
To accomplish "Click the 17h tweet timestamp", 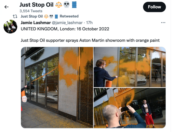I will click(x=89, y=23).
